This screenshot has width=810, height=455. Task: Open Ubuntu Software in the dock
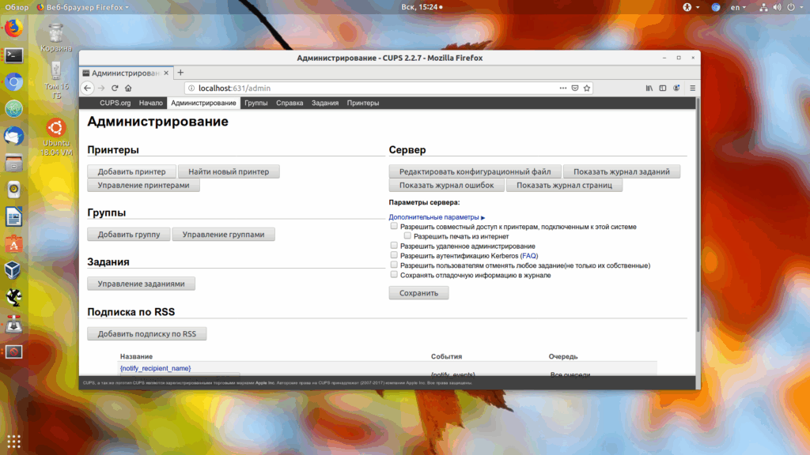pos(14,244)
